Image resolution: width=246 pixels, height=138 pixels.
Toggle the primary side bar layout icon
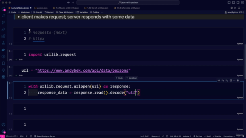pos(229,3)
